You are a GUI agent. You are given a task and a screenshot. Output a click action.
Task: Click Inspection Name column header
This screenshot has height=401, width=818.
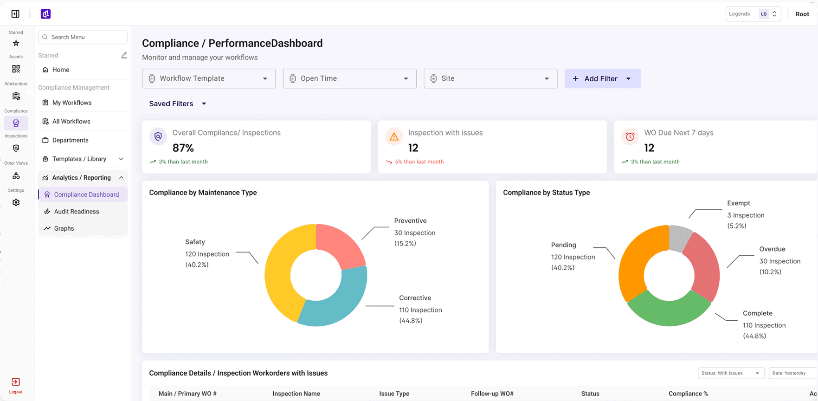[296, 394]
